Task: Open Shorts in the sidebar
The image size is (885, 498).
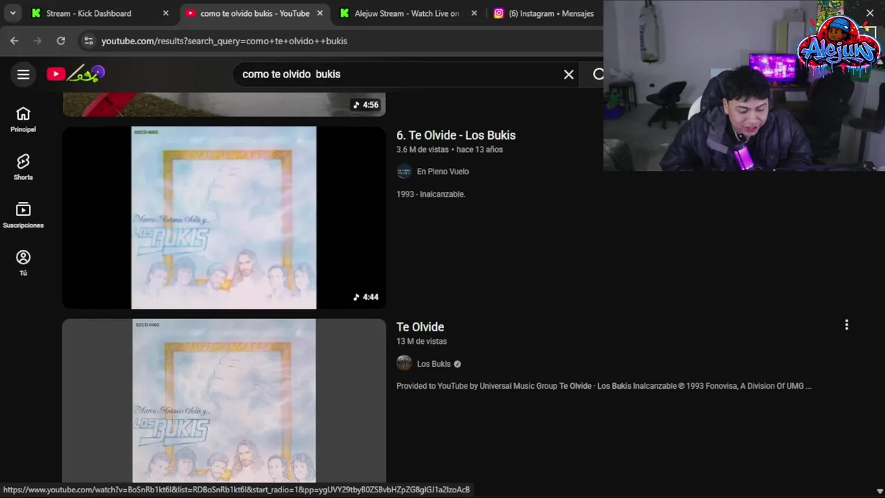Action: click(23, 167)
